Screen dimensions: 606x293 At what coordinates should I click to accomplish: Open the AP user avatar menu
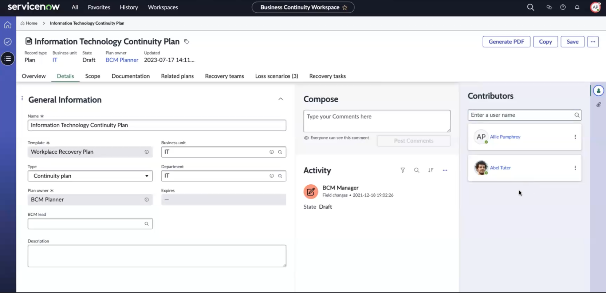595,7
